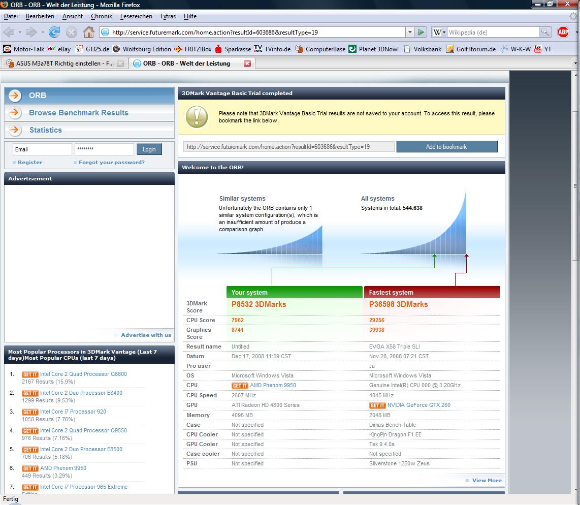Open the GTI25.de bookmark
Image resolution: width=580 pixels, height=505 pixels.
click(92, 49)
